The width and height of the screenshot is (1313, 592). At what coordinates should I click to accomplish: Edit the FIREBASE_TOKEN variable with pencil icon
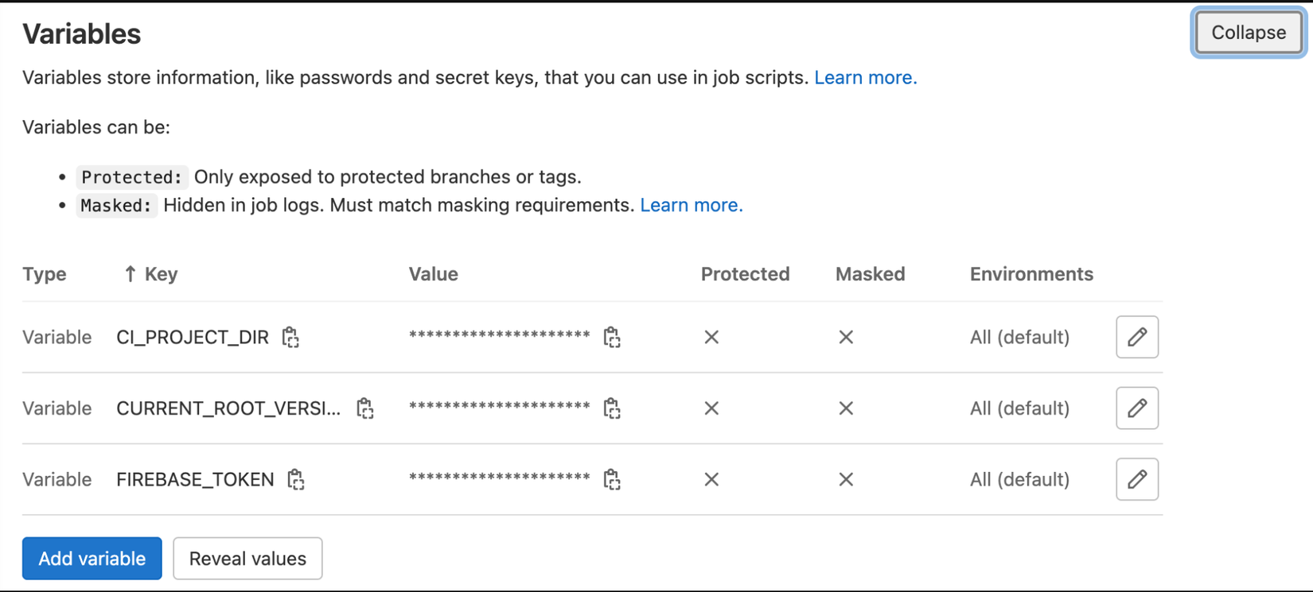(x=1136, y=479)
